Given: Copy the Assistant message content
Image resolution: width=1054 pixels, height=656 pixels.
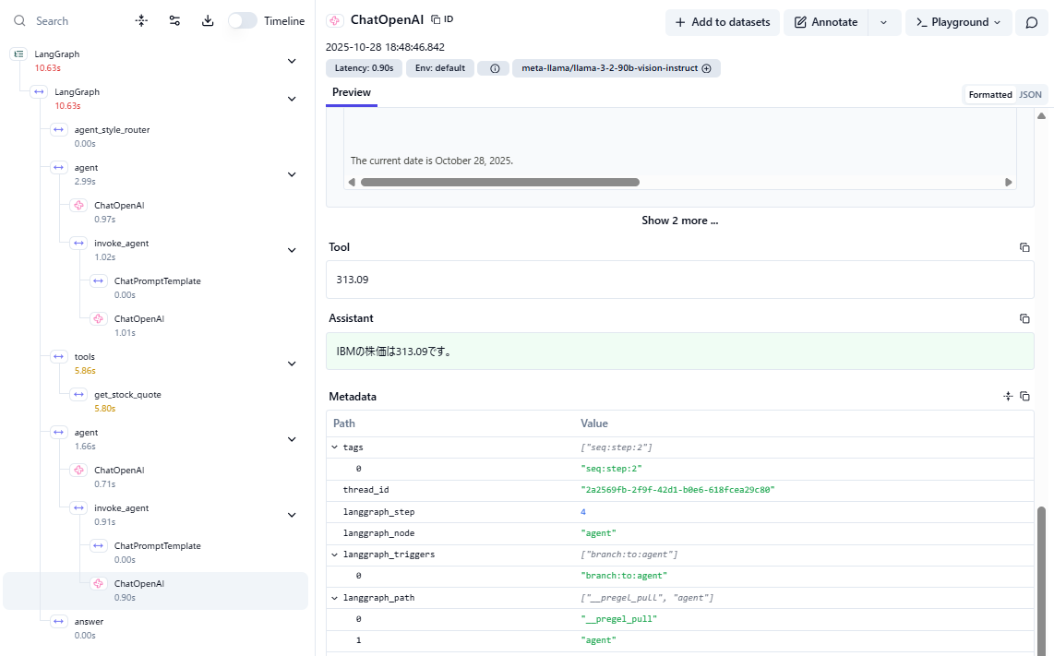Looking at the screenshot, I should pyautogui.click(x=1024, y=318).
